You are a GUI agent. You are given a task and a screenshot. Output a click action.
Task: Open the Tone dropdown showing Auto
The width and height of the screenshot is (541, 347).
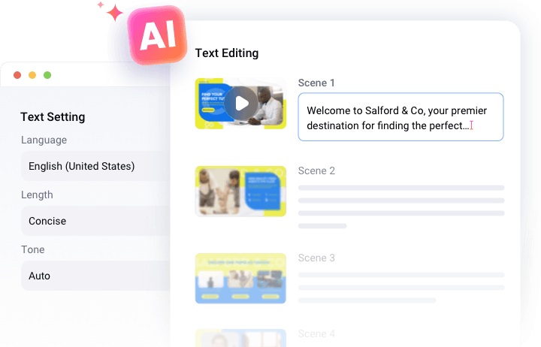[95, 276]
